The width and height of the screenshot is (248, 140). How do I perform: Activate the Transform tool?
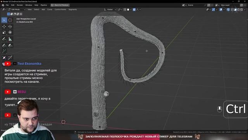10,32
